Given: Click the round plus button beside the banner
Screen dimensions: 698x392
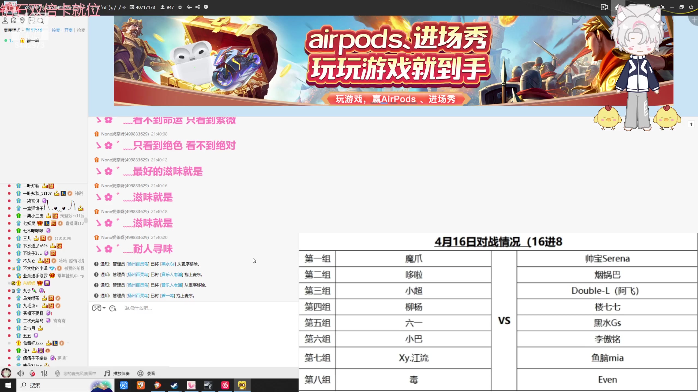Looking at the screenshot, I should 694,20.
